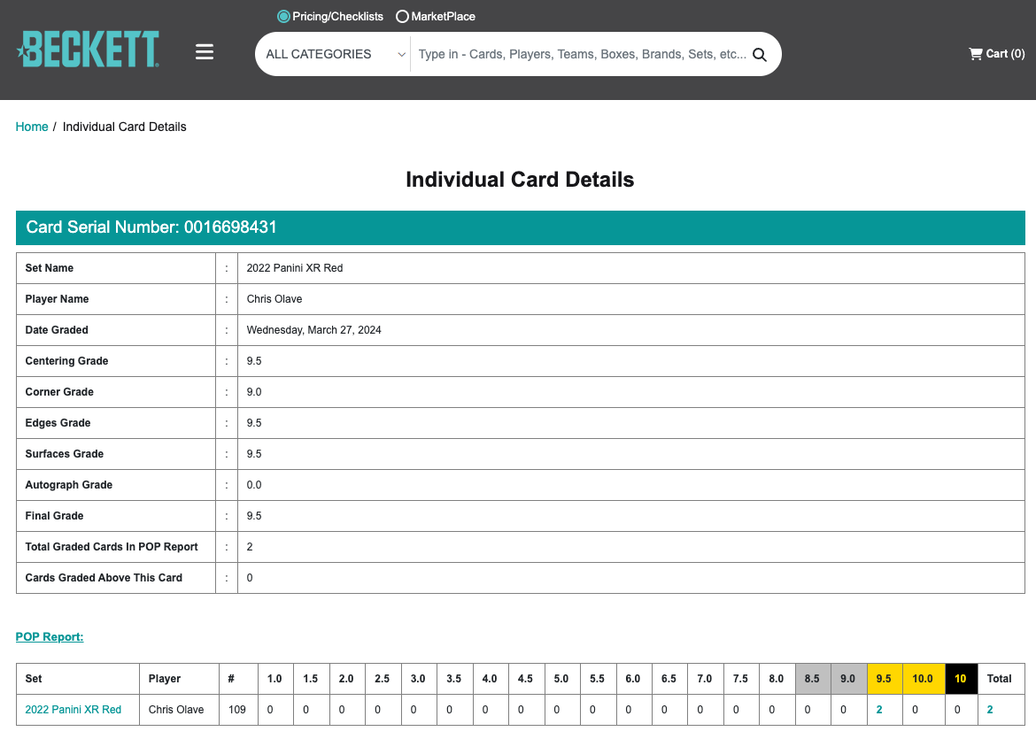Focus the card search input field
Screen dimensions: 1036x739
pyautogui.click(x=582, y=54)
